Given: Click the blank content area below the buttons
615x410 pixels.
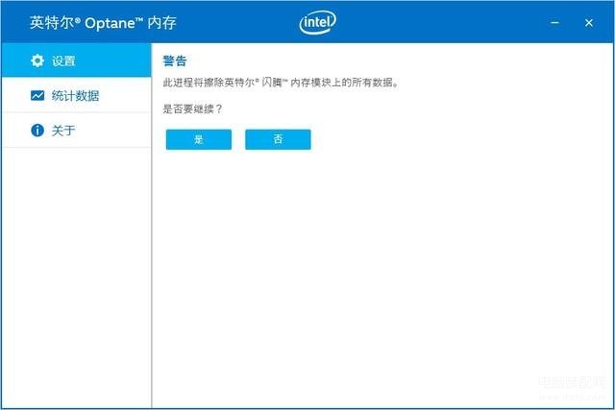Looking at the screenshot, I should pos(382,275).
